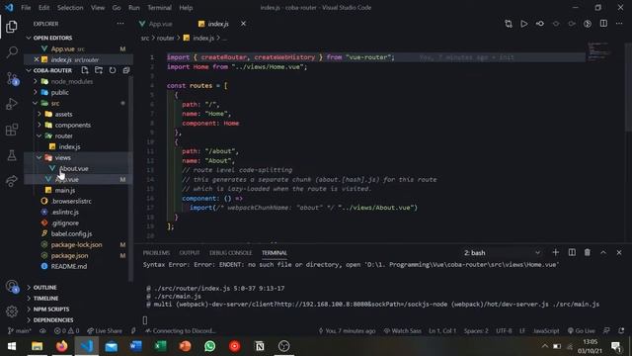
Task: Change language mode JavaScript in status bar
Action: [546, 330]
